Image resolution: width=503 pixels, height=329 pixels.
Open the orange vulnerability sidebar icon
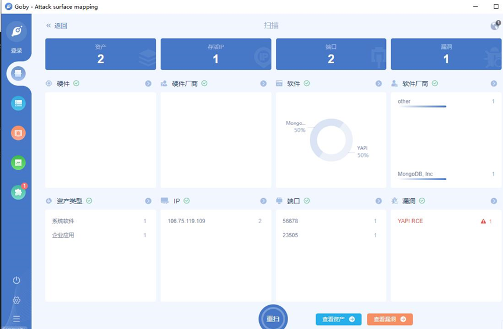click(x=18, y=133)
